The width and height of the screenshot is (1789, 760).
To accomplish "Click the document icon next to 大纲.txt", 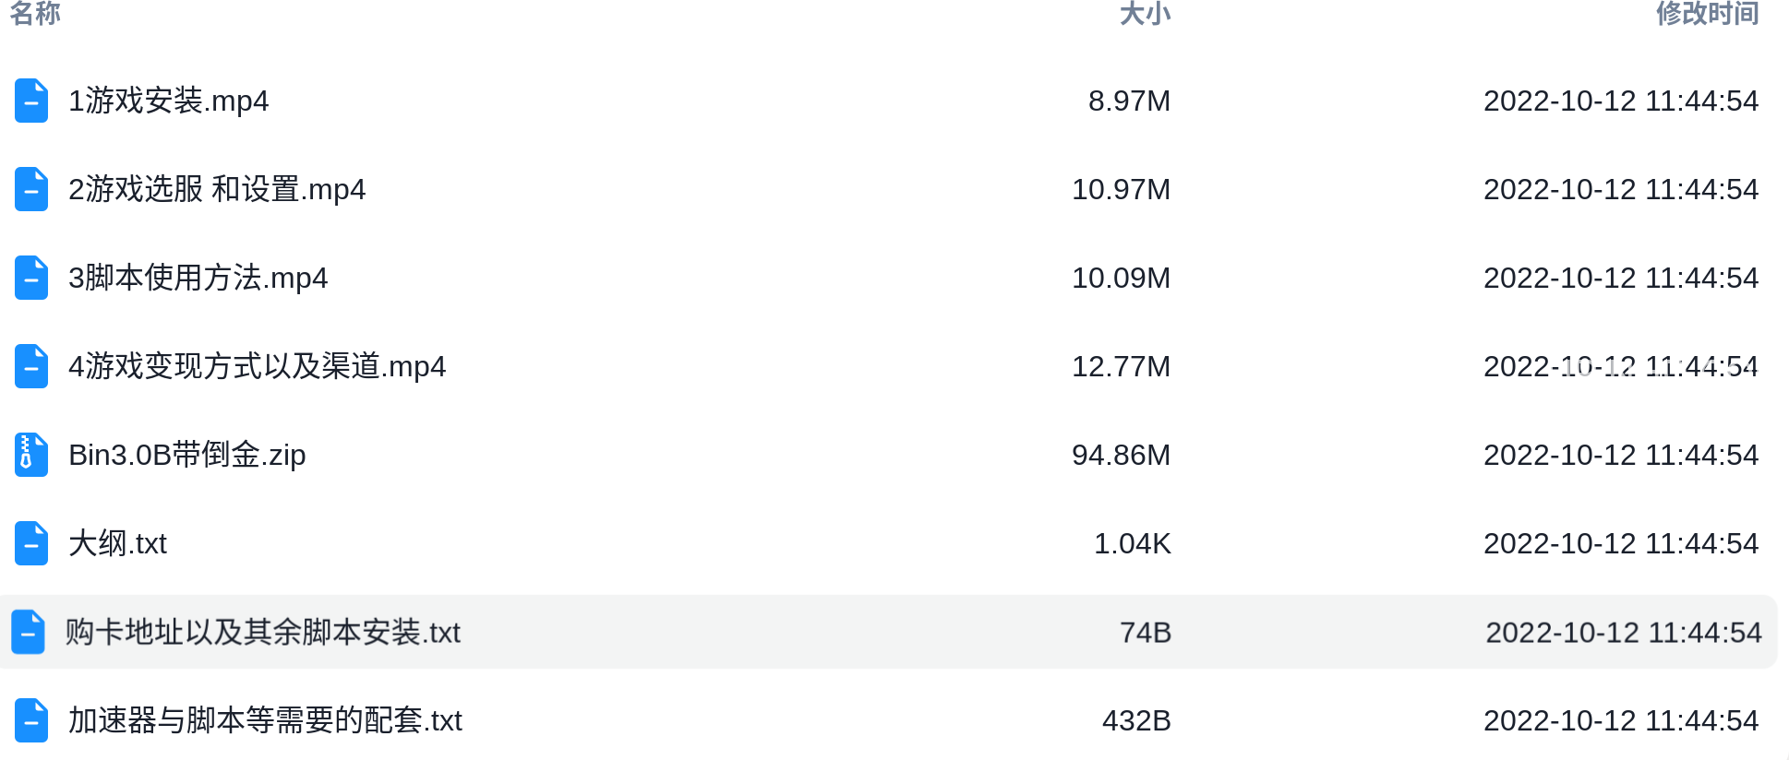I will point(31,543).
